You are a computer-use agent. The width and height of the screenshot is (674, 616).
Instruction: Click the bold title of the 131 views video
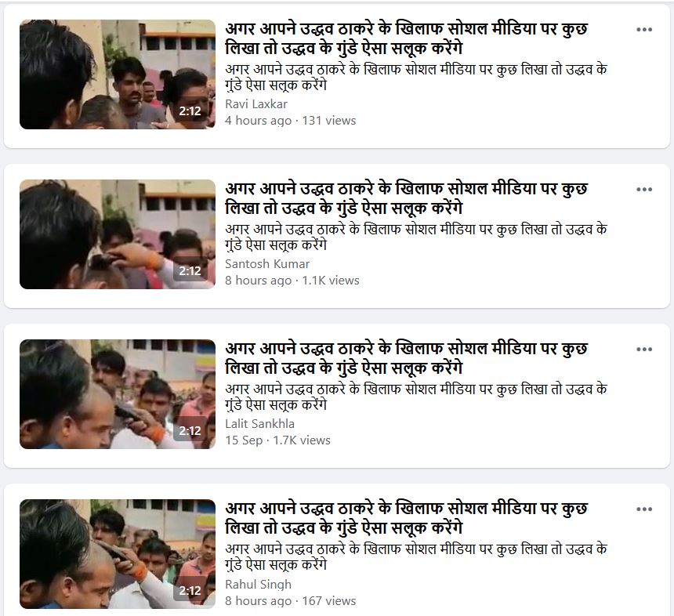pos(406,38)
